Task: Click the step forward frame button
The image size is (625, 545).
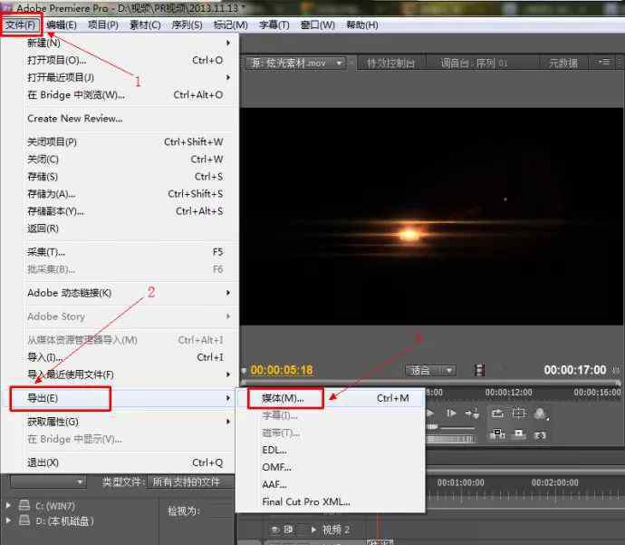Action: [x=451, y=414]
